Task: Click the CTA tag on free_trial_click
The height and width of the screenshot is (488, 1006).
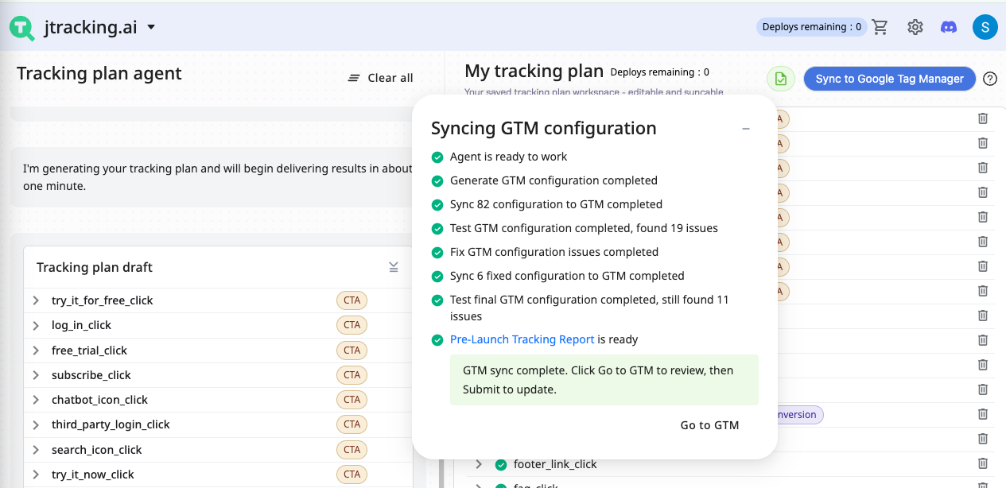Action: pos(352,351)
